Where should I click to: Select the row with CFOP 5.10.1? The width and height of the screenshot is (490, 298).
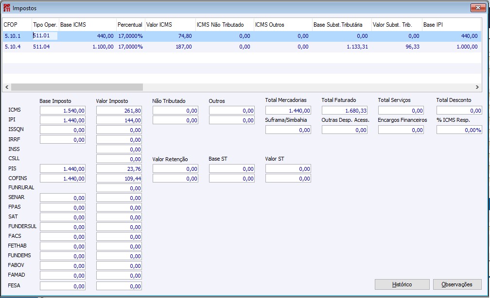click(242, 36)
